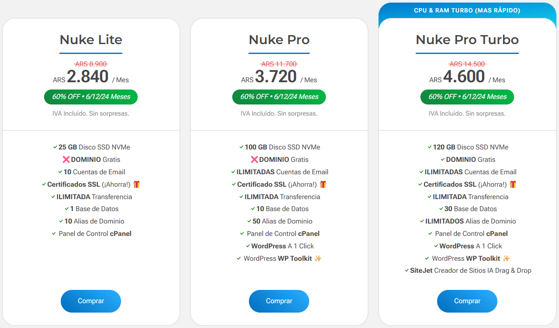Click the ARS 4.600 price of Nuke Pro Turbo
The image size is (559, 328).
coord(464,77)
